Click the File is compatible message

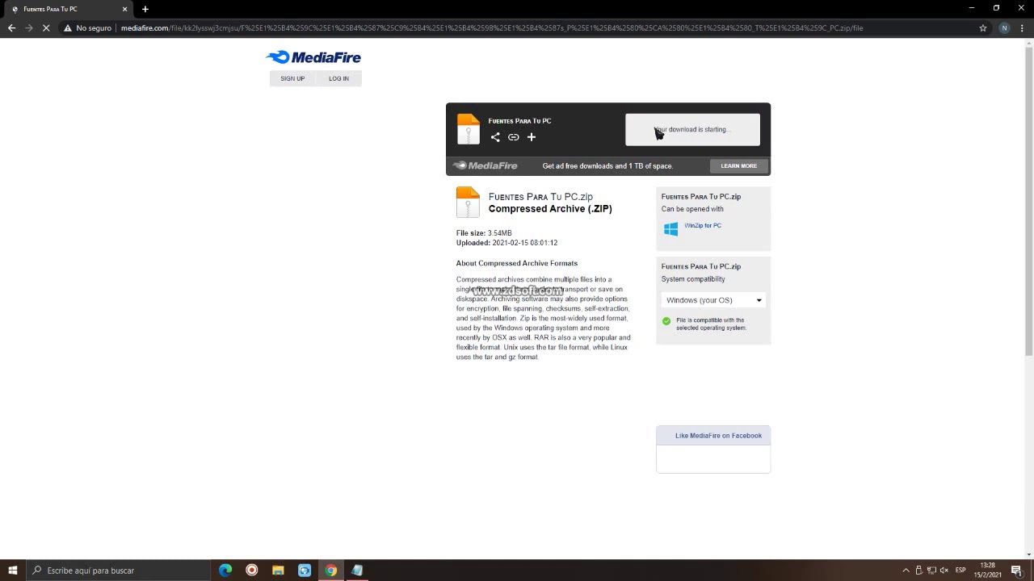click(712, 324)
